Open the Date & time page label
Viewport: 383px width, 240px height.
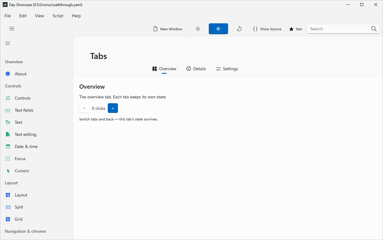coord(26,146)
